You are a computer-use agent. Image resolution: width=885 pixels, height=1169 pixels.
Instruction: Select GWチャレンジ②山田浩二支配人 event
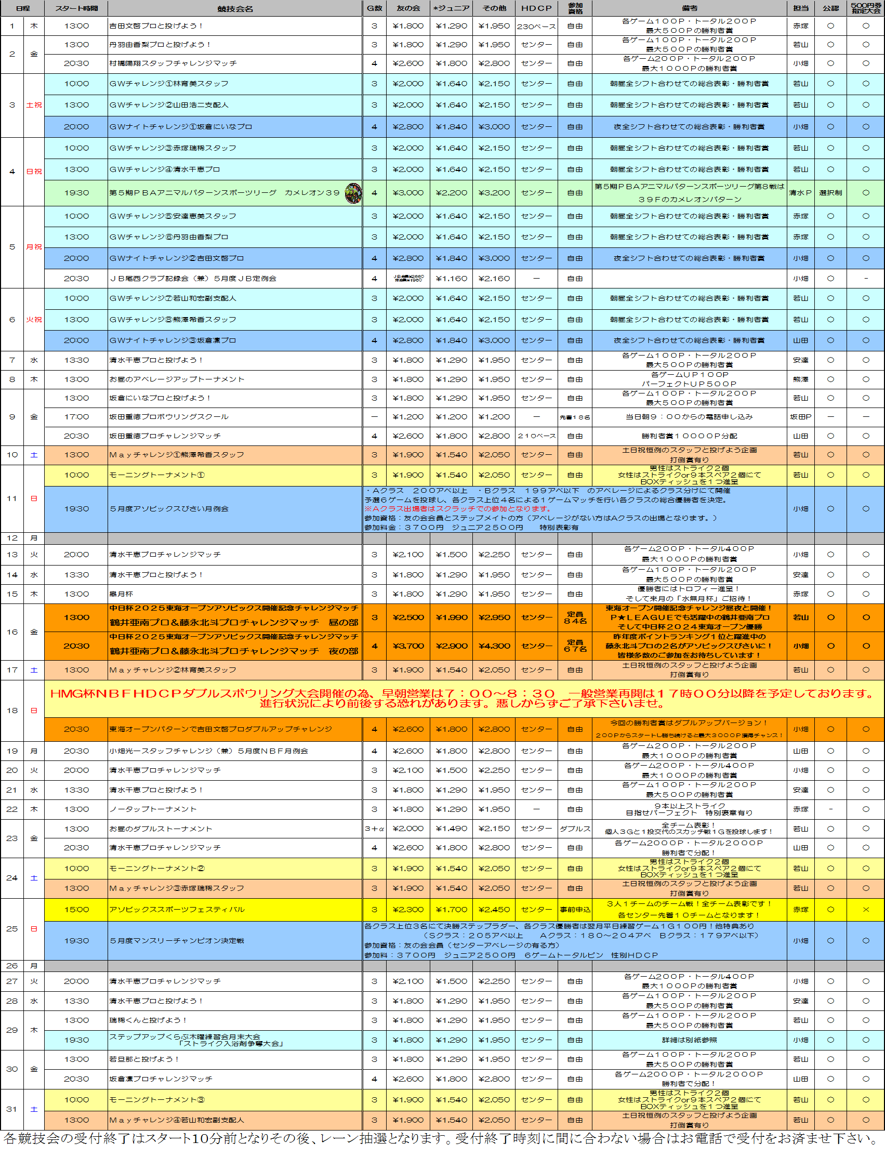(169, 105)
